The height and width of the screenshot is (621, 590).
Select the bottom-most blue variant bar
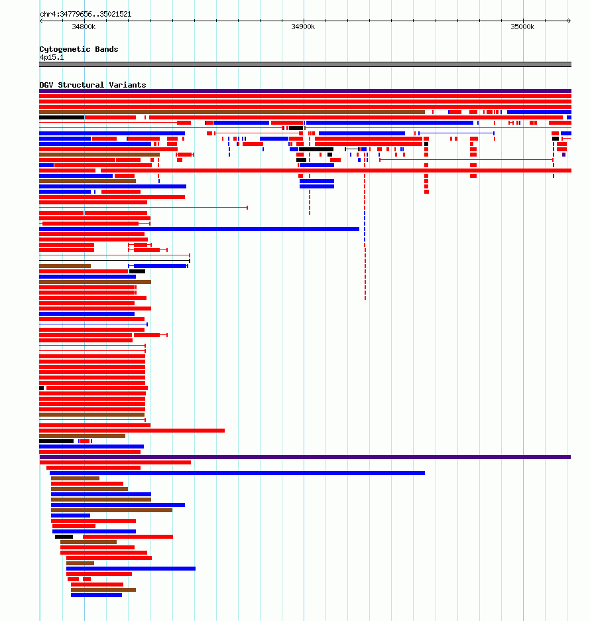pos(96,595)
